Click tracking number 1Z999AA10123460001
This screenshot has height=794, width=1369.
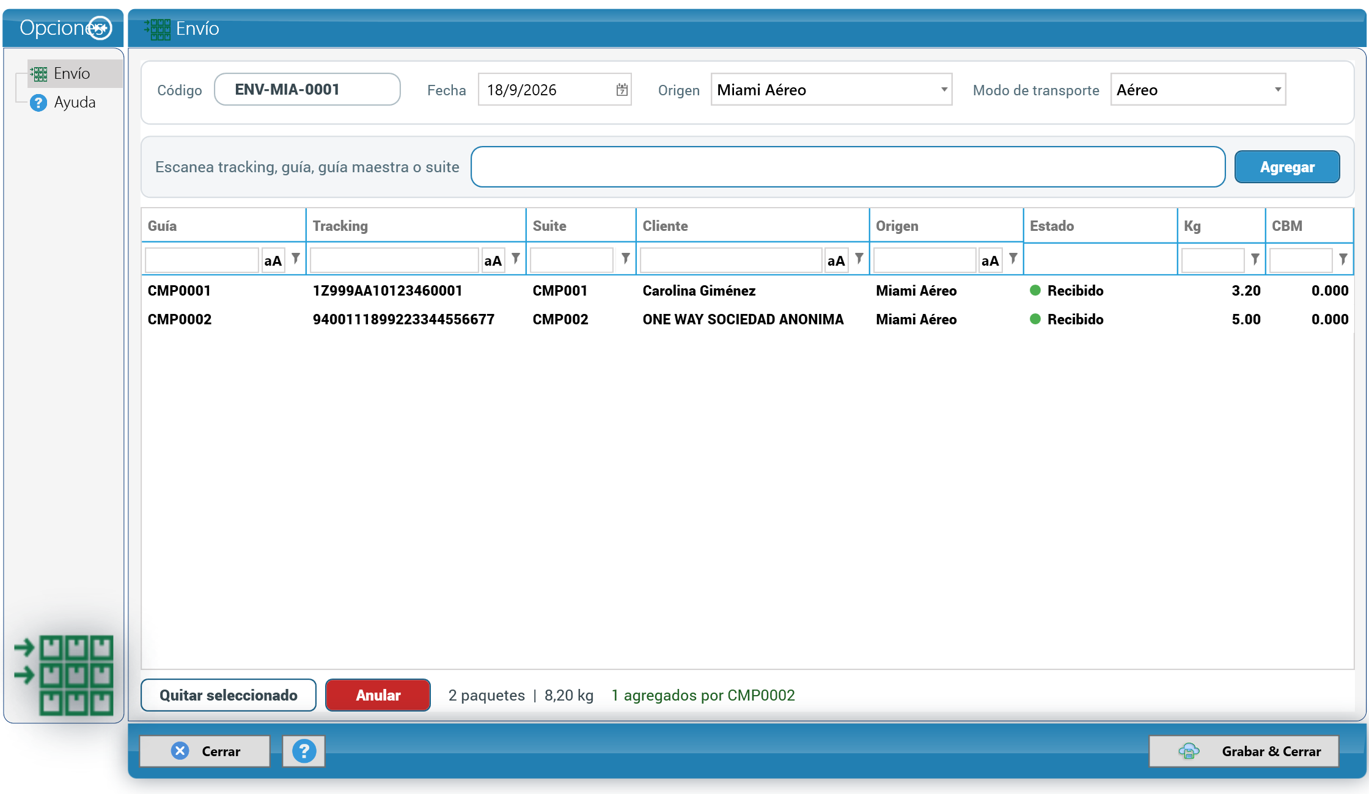(x=387, y=291)
